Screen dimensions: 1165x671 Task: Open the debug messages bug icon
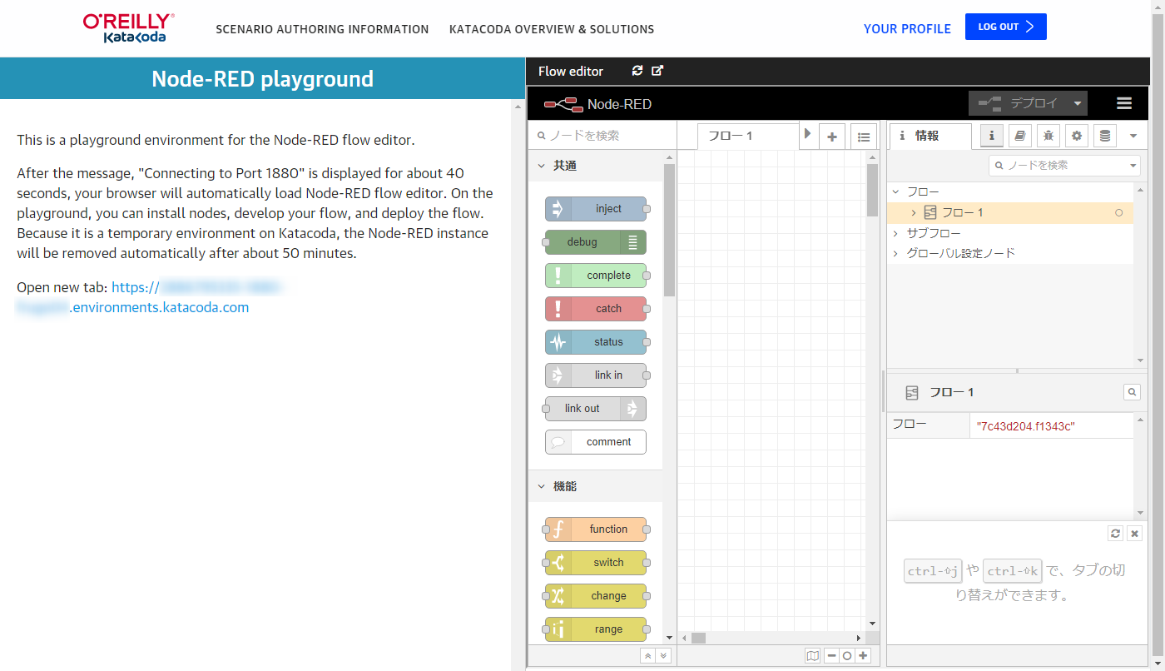(1048, 136)
